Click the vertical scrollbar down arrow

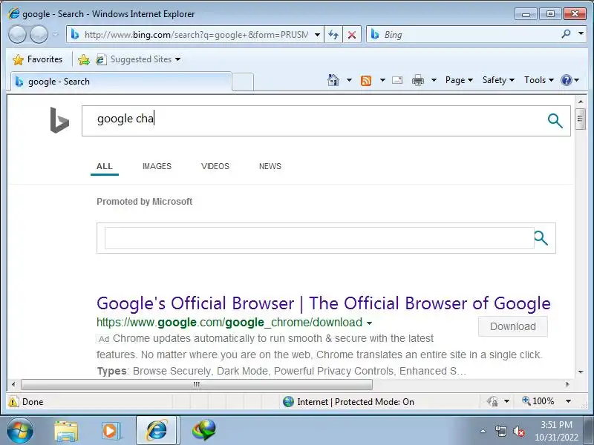pos(581,372)
